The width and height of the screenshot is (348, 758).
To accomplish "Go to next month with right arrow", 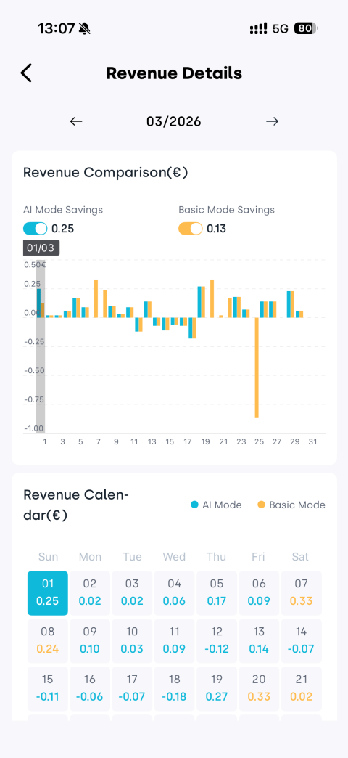I will 272,121.
